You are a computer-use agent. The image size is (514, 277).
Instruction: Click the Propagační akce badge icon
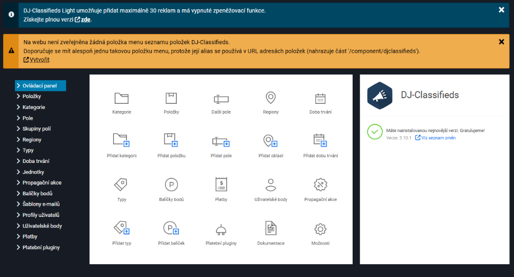pyautogui.click(x=320, y=184)
